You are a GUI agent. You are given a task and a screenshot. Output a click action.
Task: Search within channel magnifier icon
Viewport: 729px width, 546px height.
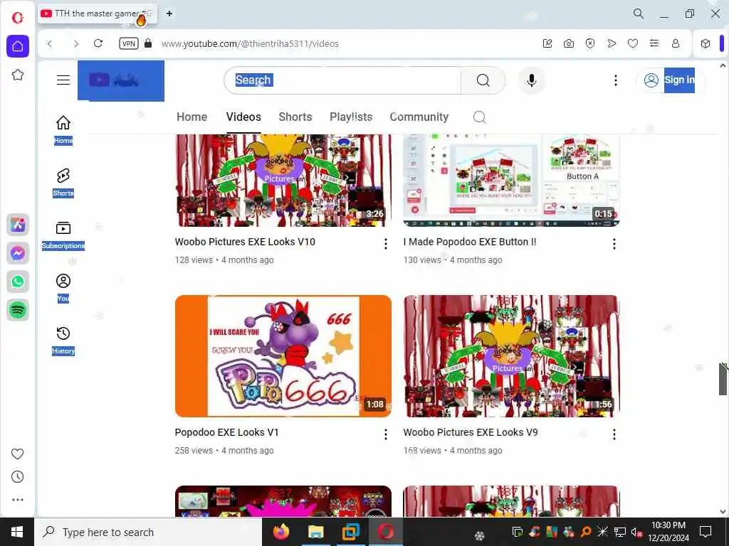pos(479,117)
